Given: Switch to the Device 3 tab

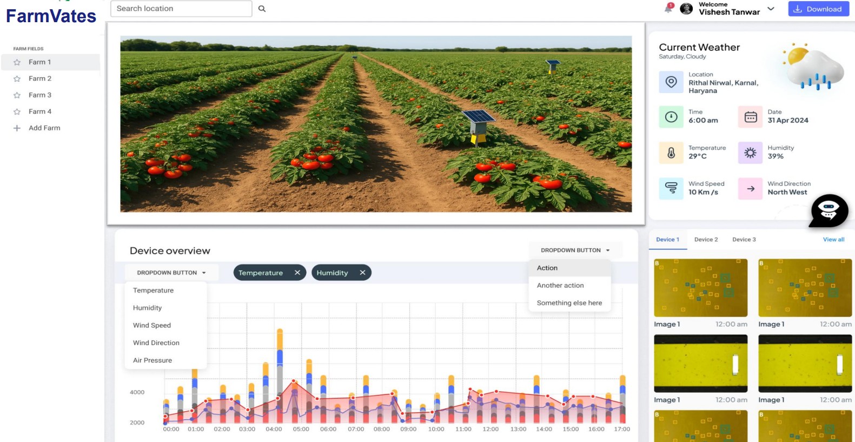Looking at the screenshot, I should click(744, 240).
